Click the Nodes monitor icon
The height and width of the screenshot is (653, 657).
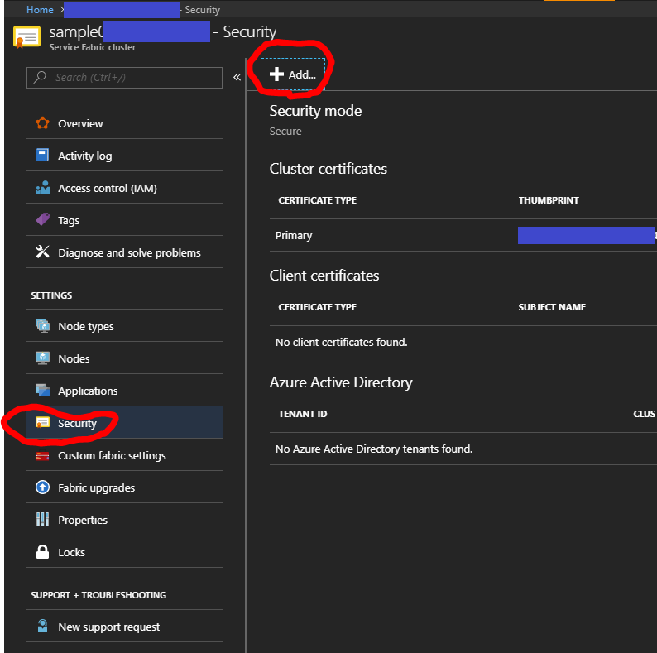point(42,358)
